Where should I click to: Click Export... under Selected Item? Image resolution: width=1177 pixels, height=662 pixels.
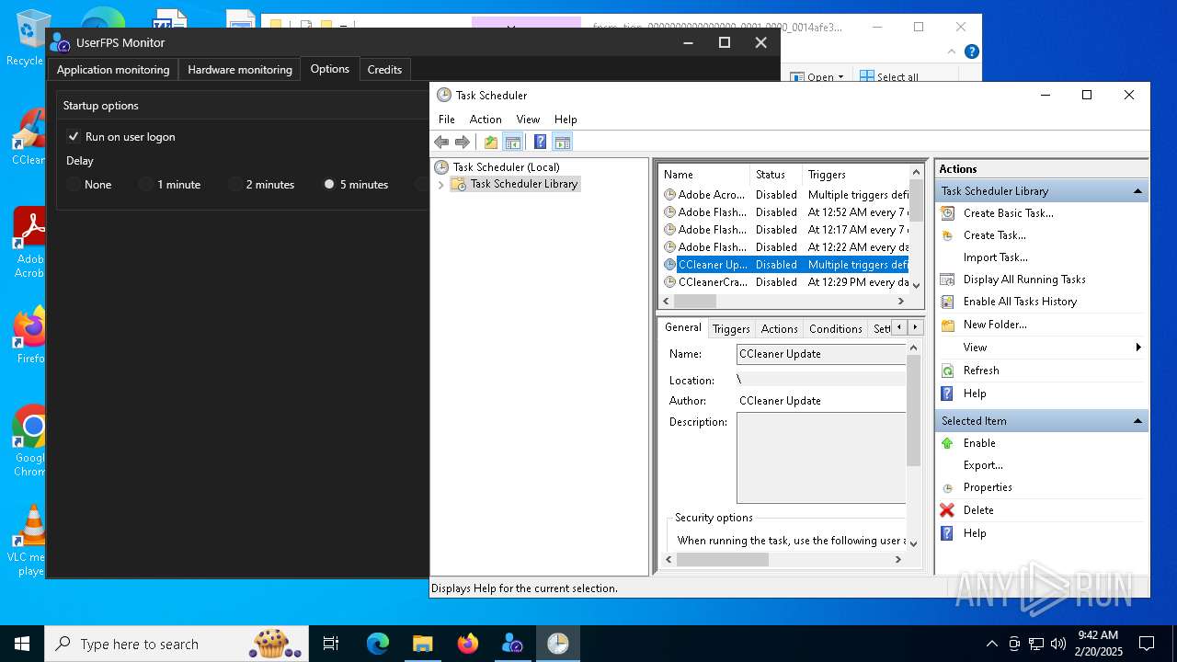pos(983,465)
